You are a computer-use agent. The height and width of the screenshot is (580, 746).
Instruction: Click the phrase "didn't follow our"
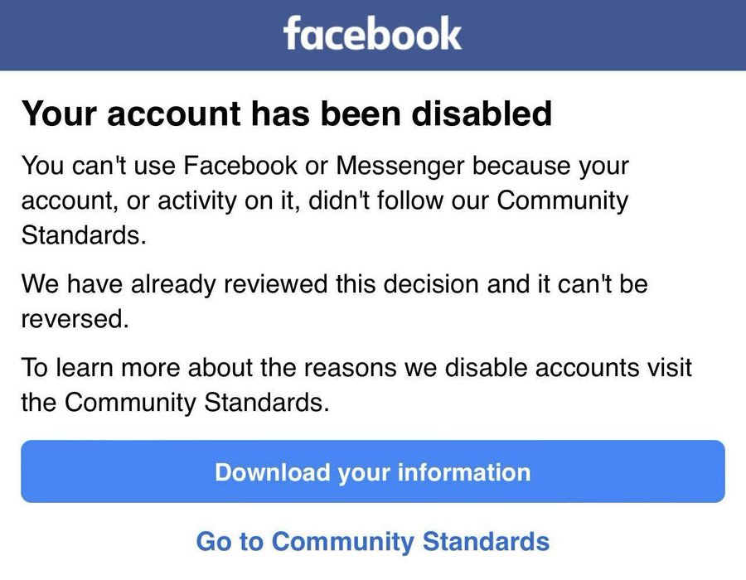399,201
